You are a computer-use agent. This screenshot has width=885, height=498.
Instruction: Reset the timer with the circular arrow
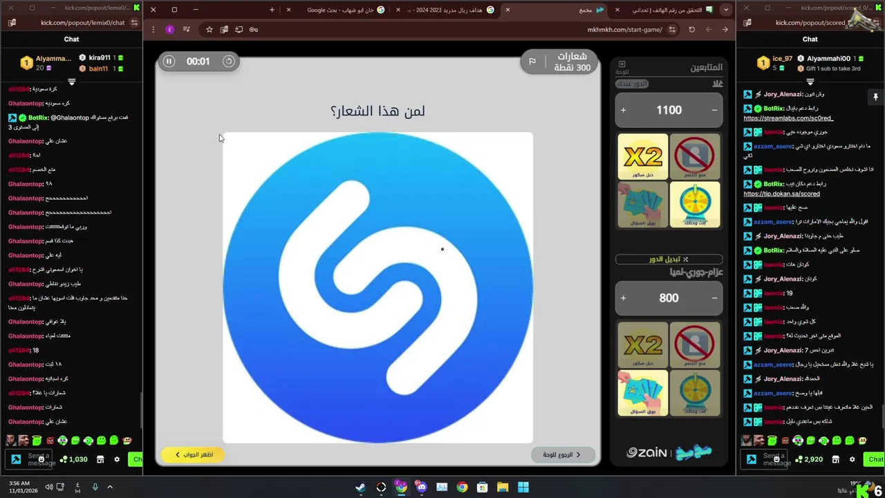click(x=228, y=62)
